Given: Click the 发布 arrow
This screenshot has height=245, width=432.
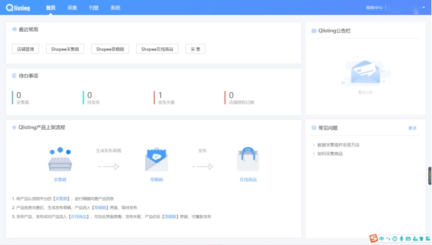Looking at the screenshot, I should [x=202, y=166].
